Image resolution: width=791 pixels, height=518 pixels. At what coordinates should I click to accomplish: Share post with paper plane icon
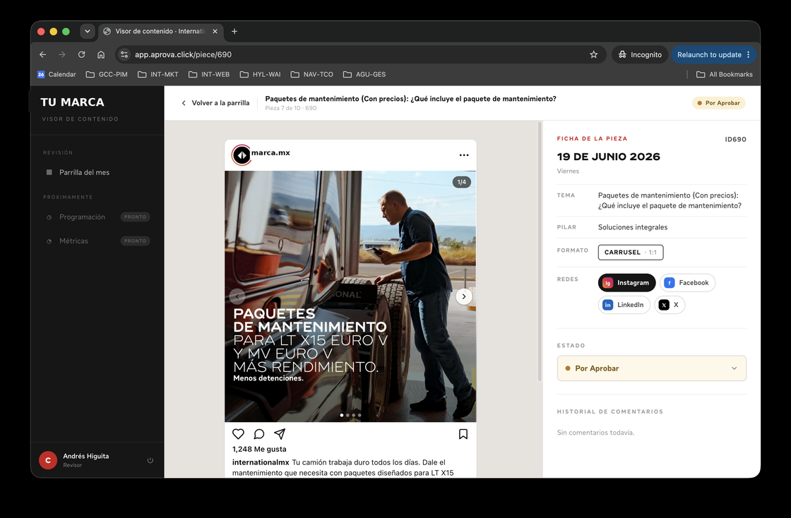280,434
